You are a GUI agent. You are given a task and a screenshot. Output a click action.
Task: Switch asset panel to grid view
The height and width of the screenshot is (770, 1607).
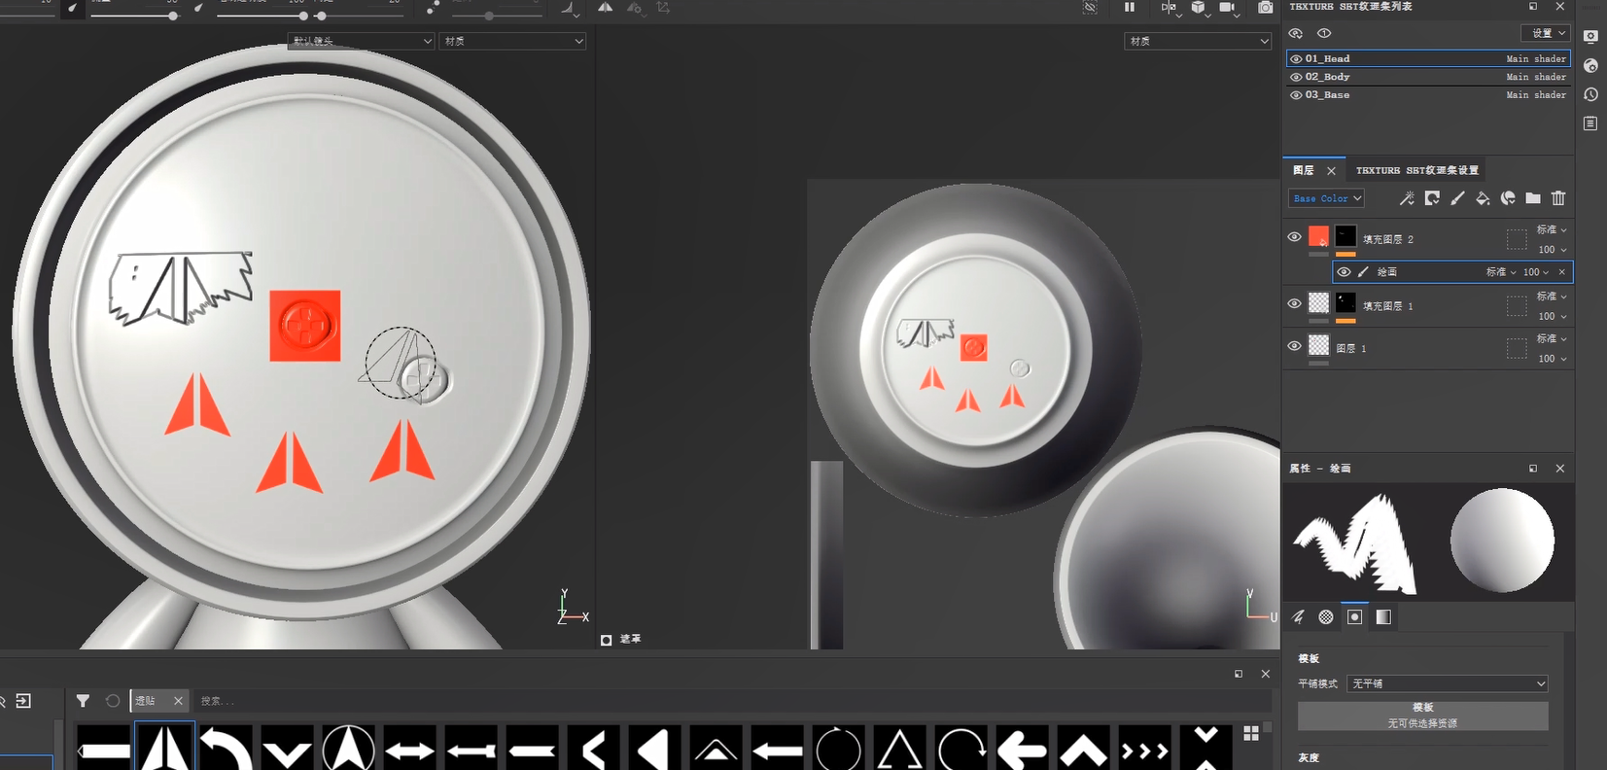click(x=1251, y=733)
